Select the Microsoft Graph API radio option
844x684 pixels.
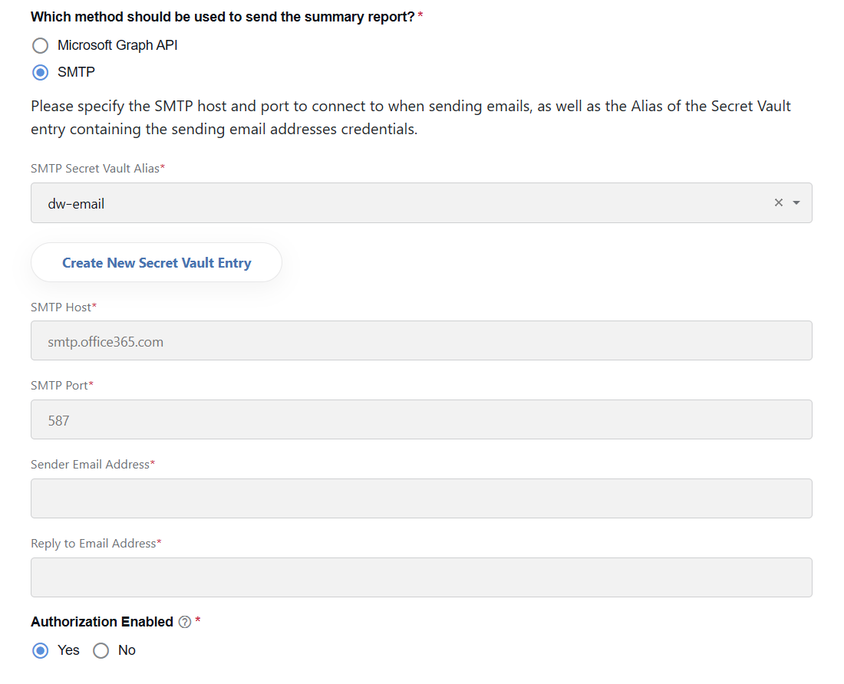[x=41, y=46]
